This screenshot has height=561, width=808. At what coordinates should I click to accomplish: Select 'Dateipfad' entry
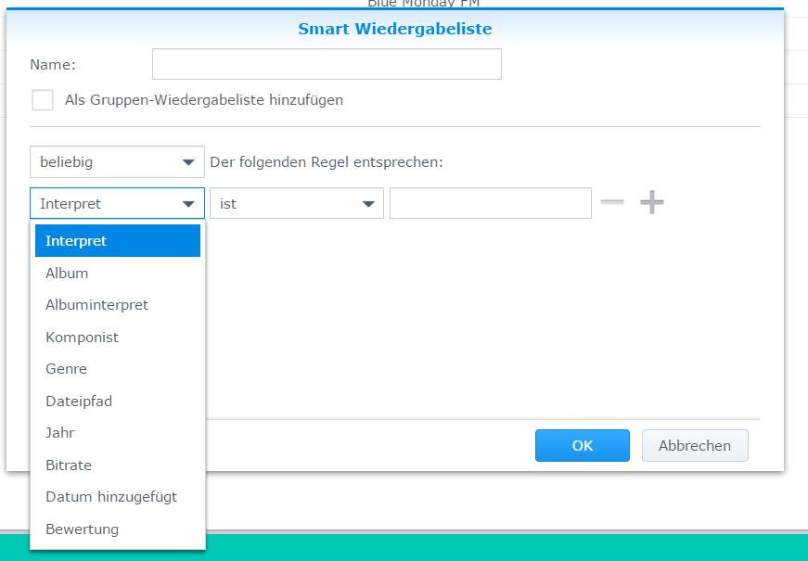coord(118,402)
